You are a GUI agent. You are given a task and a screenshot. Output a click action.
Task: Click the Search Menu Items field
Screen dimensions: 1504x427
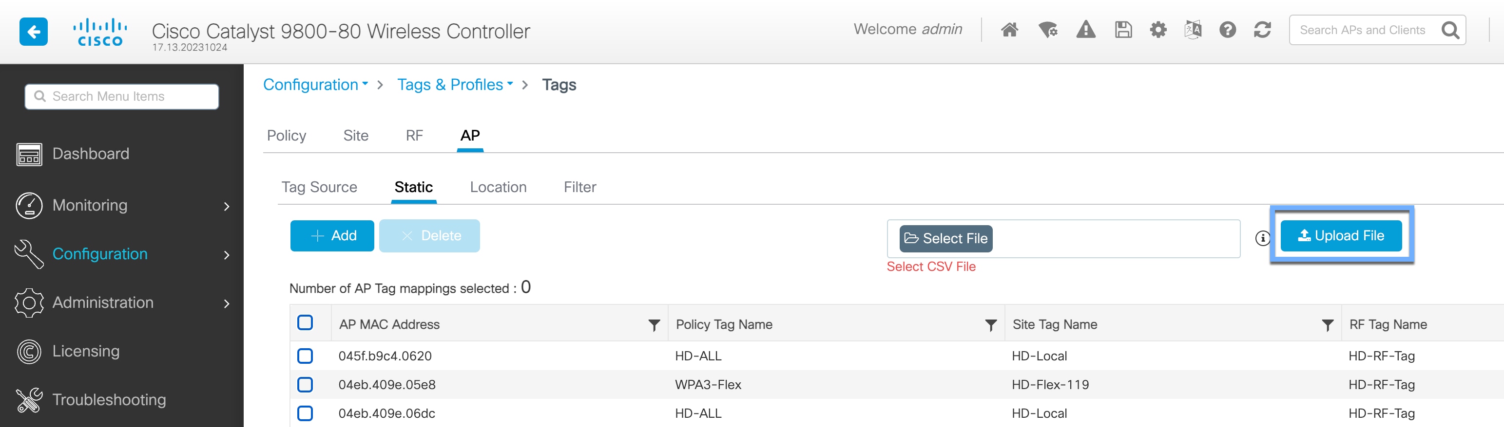click(122, 97)
